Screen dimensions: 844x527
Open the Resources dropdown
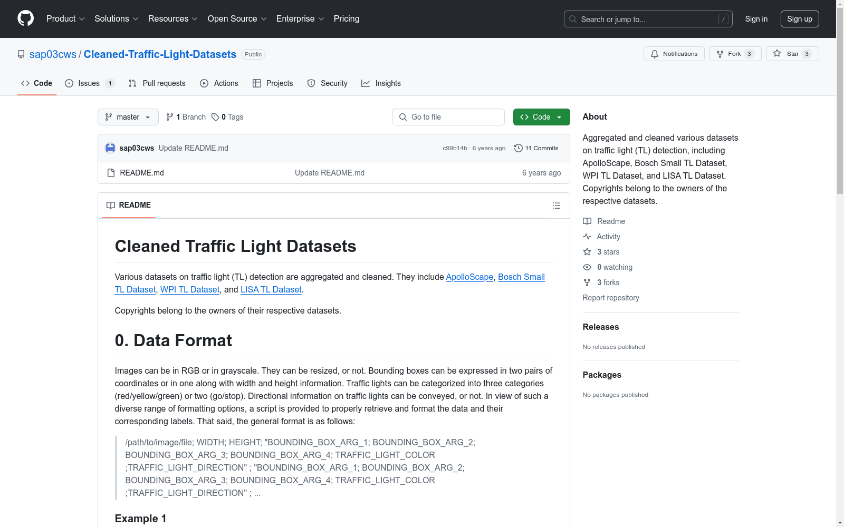(x=173, y=19)
